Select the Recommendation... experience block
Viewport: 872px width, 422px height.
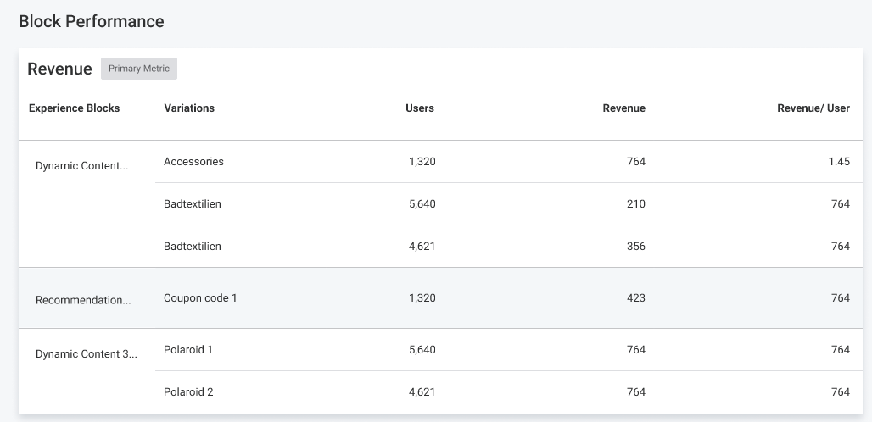[x=83, y=300]
